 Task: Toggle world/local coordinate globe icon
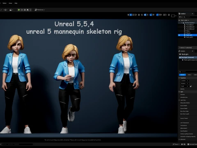139,15
